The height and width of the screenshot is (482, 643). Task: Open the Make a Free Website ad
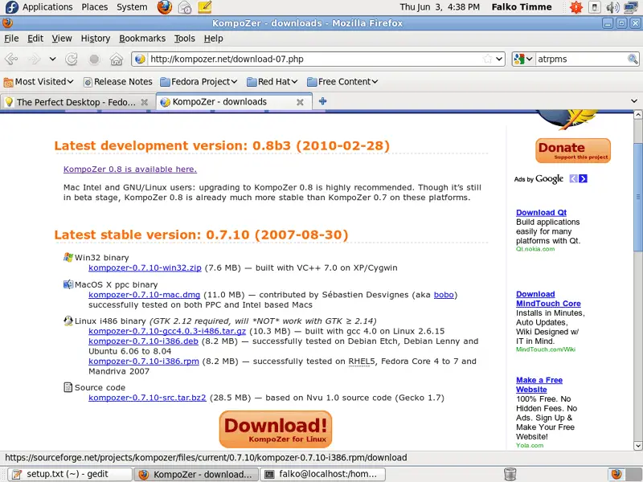pos(539,385)
